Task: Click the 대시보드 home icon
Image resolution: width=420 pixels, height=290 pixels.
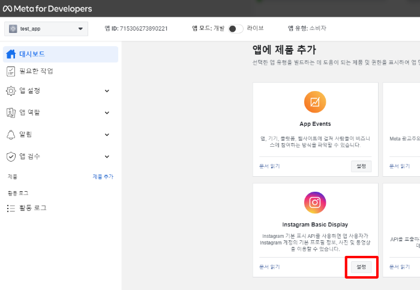Action: (11, 54)
